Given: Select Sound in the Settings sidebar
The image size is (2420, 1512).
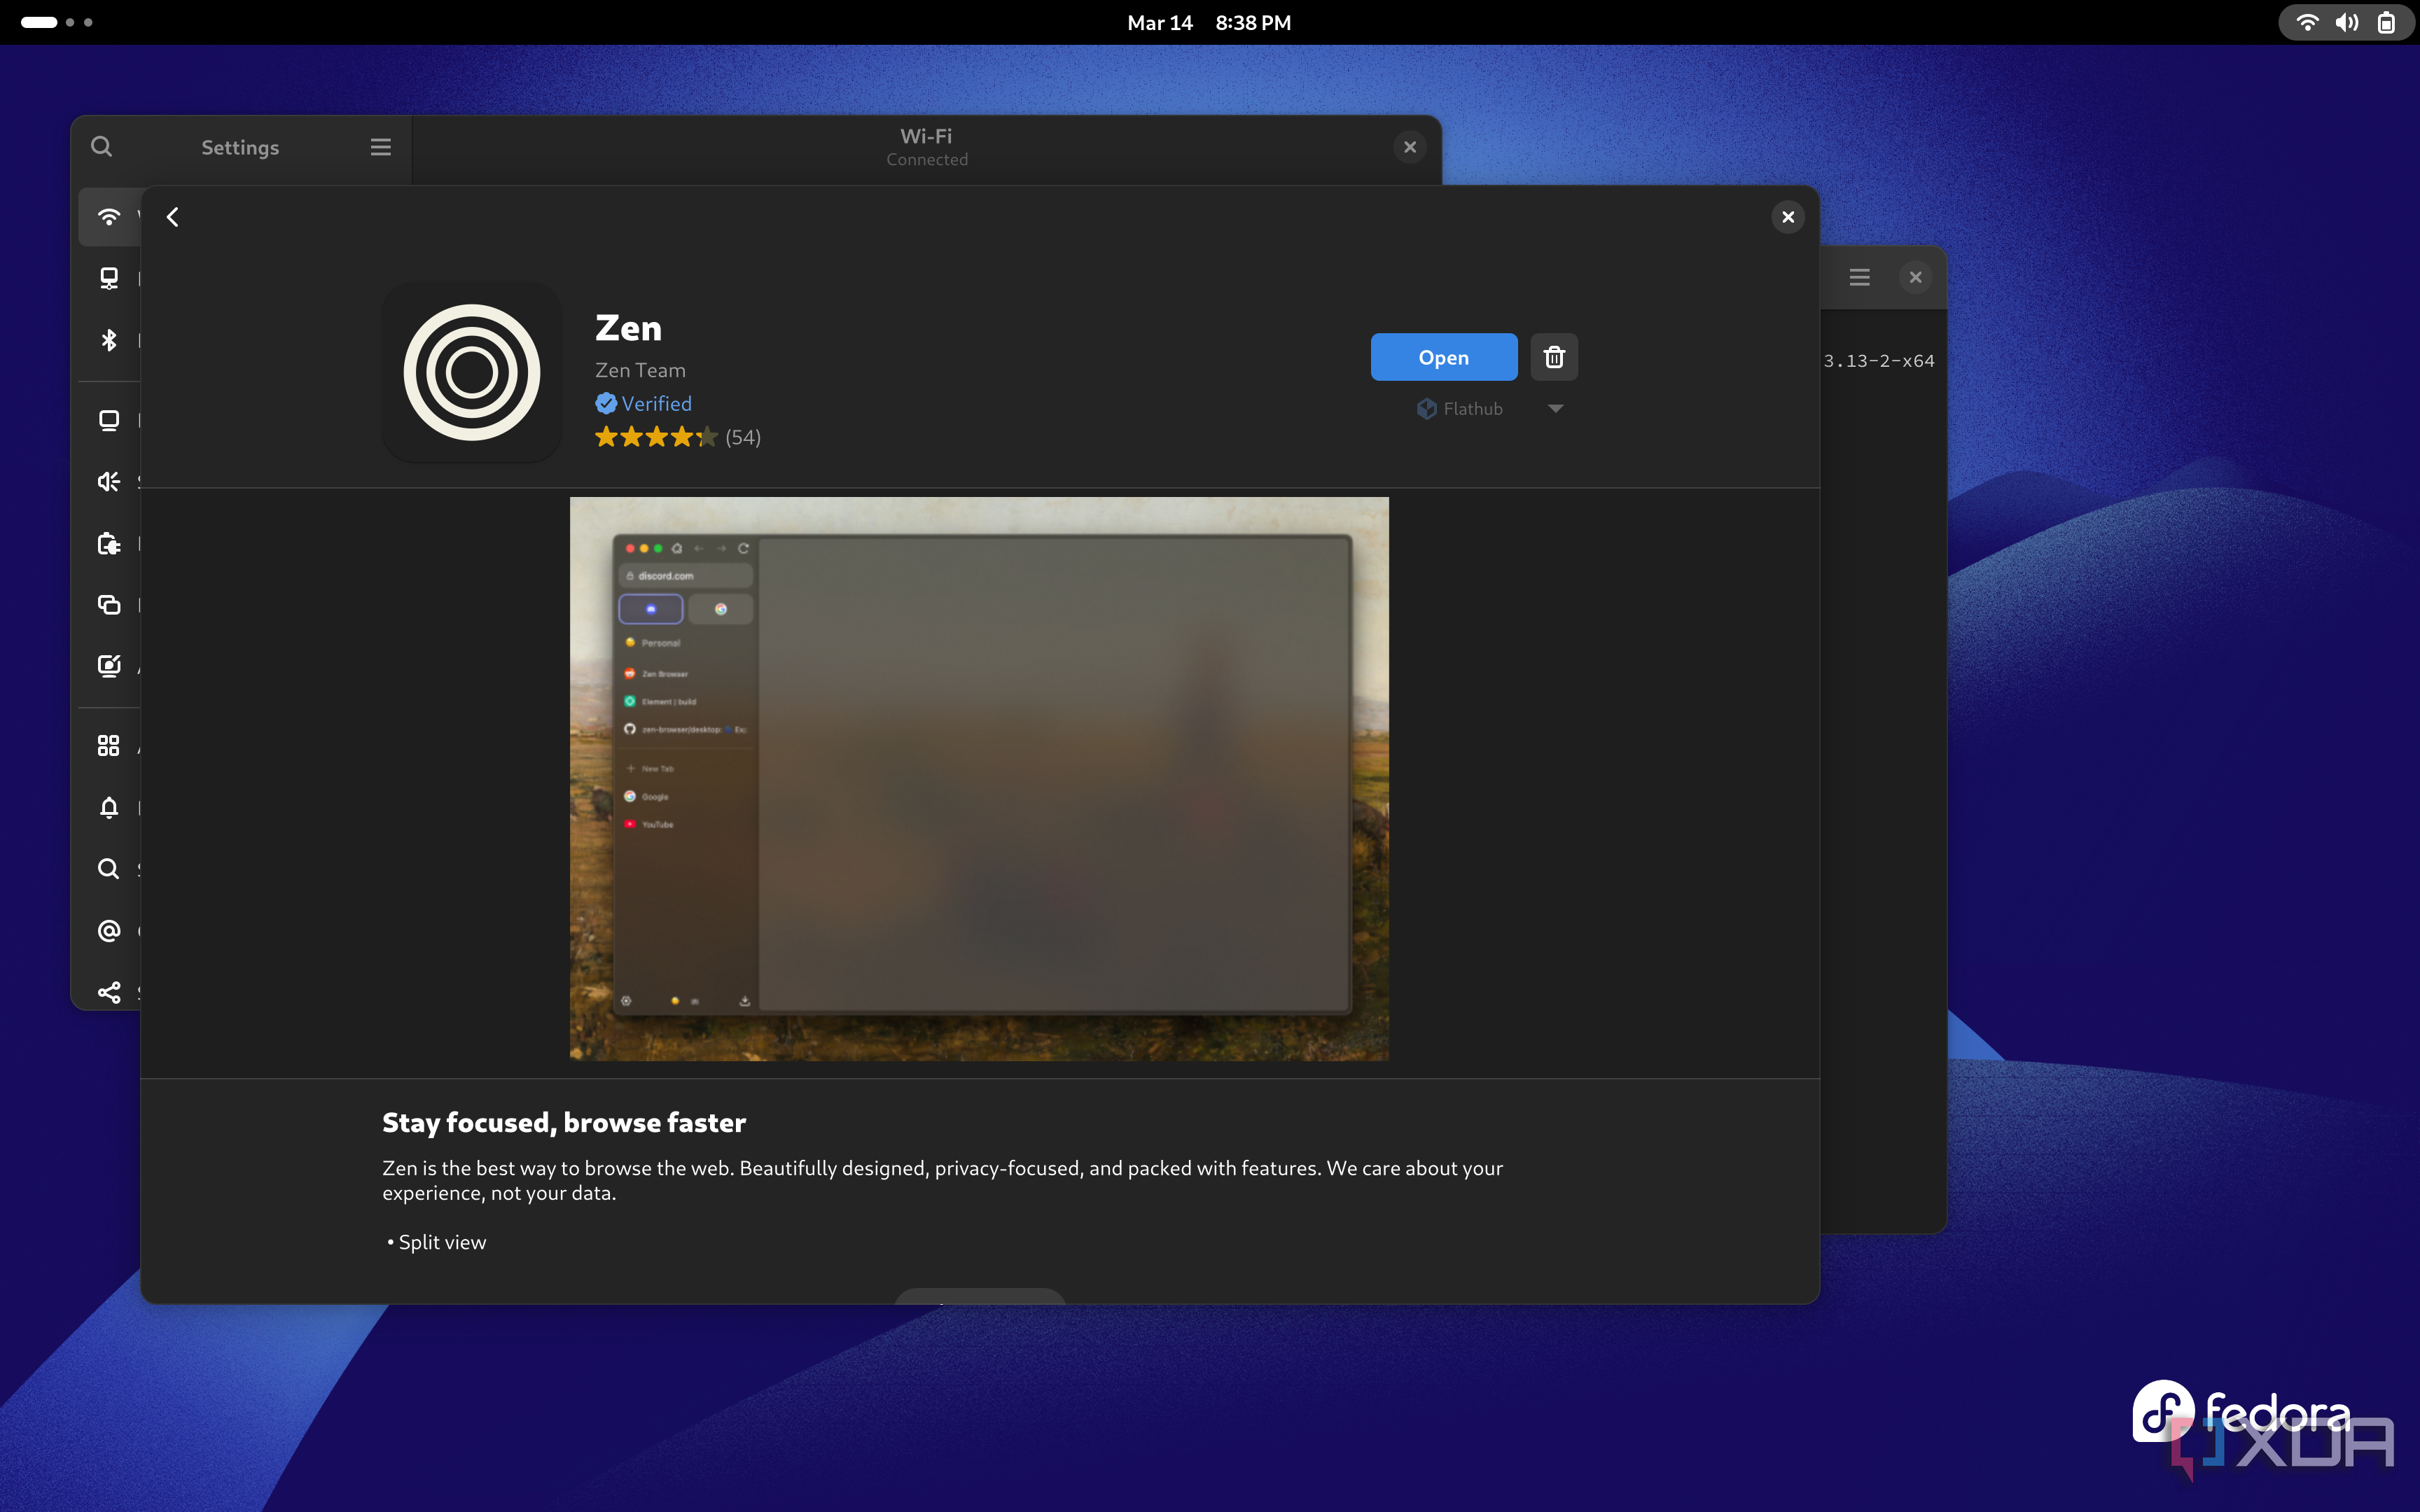Looking at the screenshot, I should 109,481.
